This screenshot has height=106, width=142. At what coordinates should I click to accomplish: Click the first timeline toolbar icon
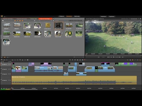pos(1,60)
